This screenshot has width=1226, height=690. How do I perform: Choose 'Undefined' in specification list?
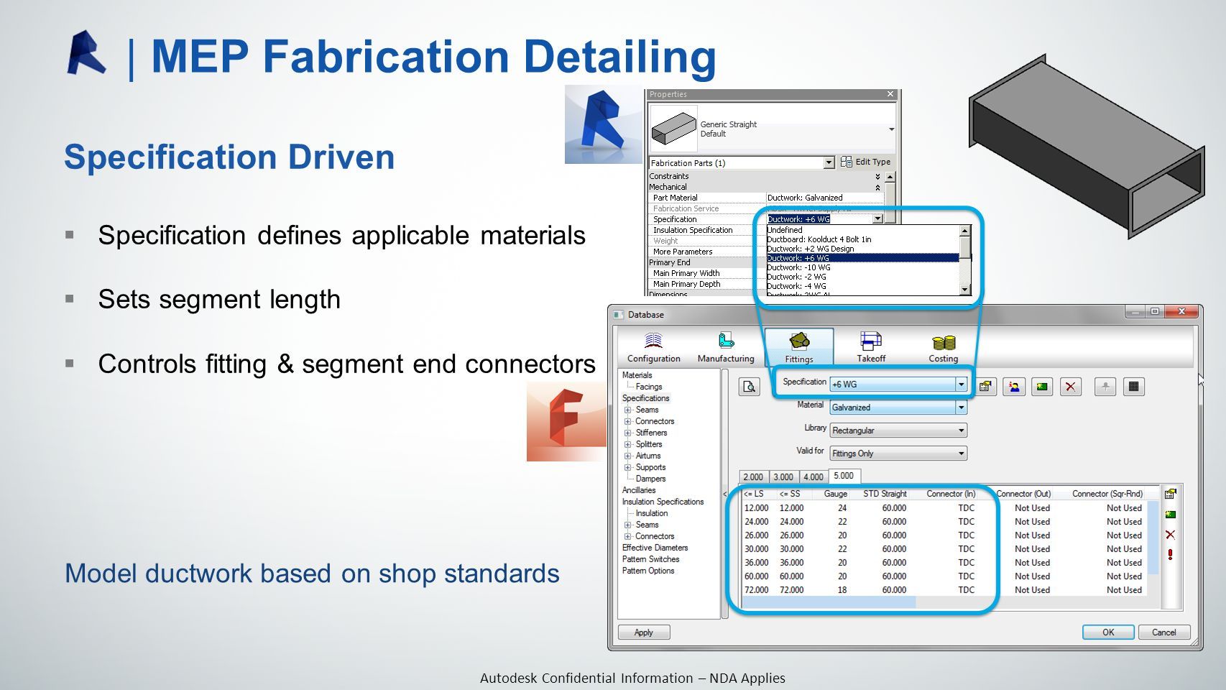(785, 230)
